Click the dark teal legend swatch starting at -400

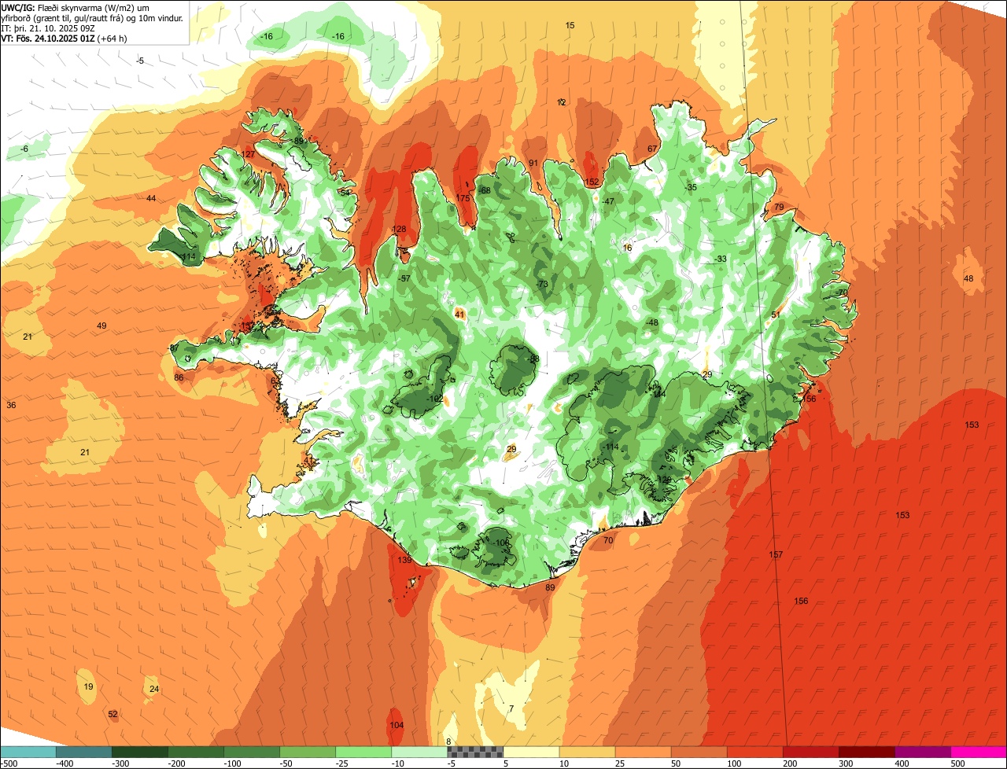coord(84,752)
